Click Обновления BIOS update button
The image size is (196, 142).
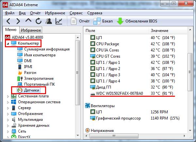click(x=137, y=21)
